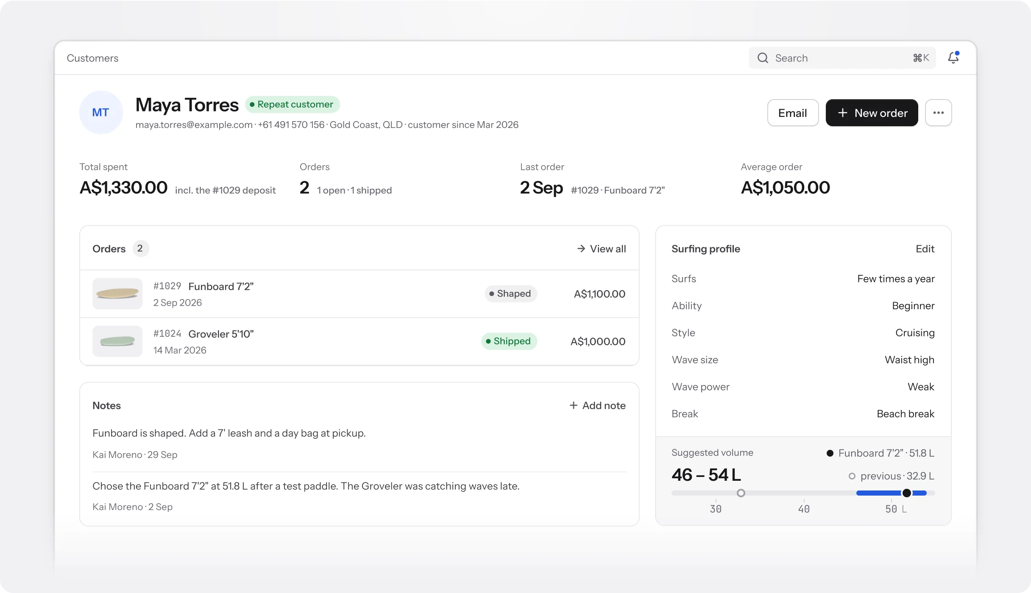Click the 'Kai Moreno · 2 Sep' note author

coord(132,507)
